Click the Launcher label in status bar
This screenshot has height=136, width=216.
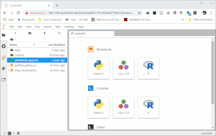click(x=206, y=133)
